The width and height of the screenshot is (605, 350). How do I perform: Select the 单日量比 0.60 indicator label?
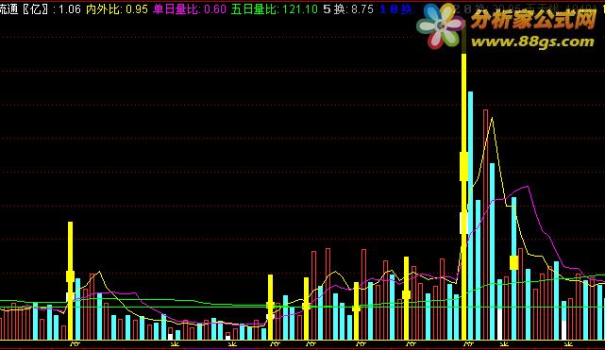(190, 8)
